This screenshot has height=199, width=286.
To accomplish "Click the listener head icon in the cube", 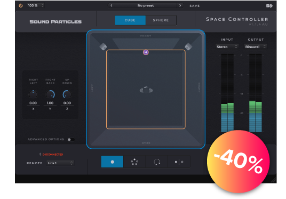I will pyautogui.click(x=146, y=90).
